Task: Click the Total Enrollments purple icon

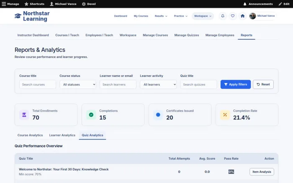Action: tap(24, 115)
